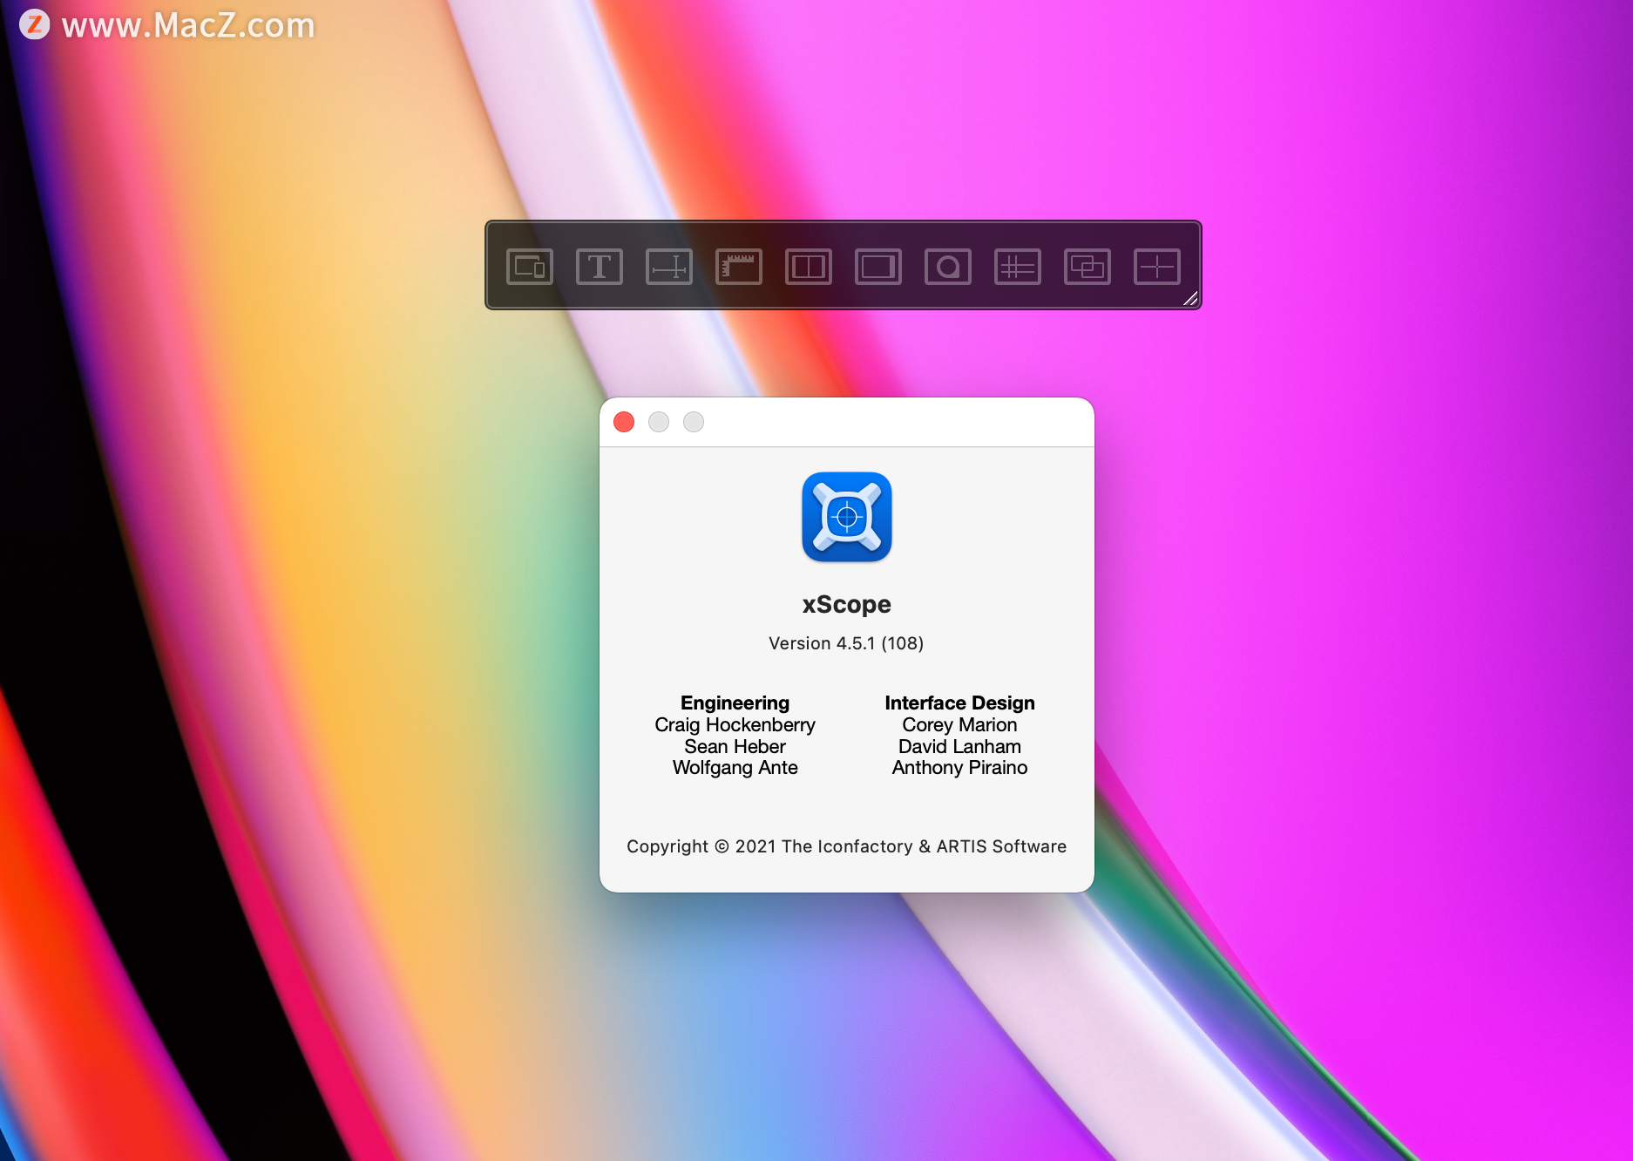The image size is (1633, 1161).
Task: Click the name "Wolfgang Ante"
Action: coord(735,768)
